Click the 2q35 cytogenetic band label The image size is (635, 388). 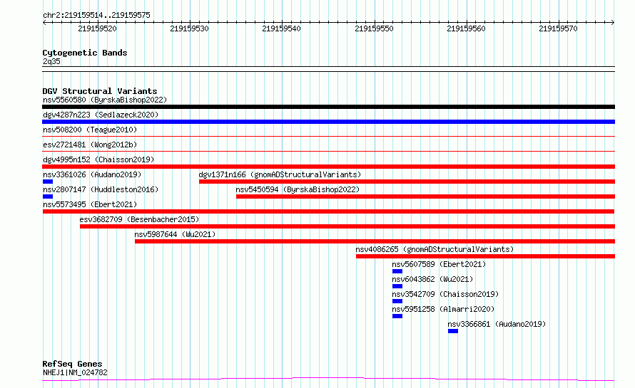tap(51, 61)
